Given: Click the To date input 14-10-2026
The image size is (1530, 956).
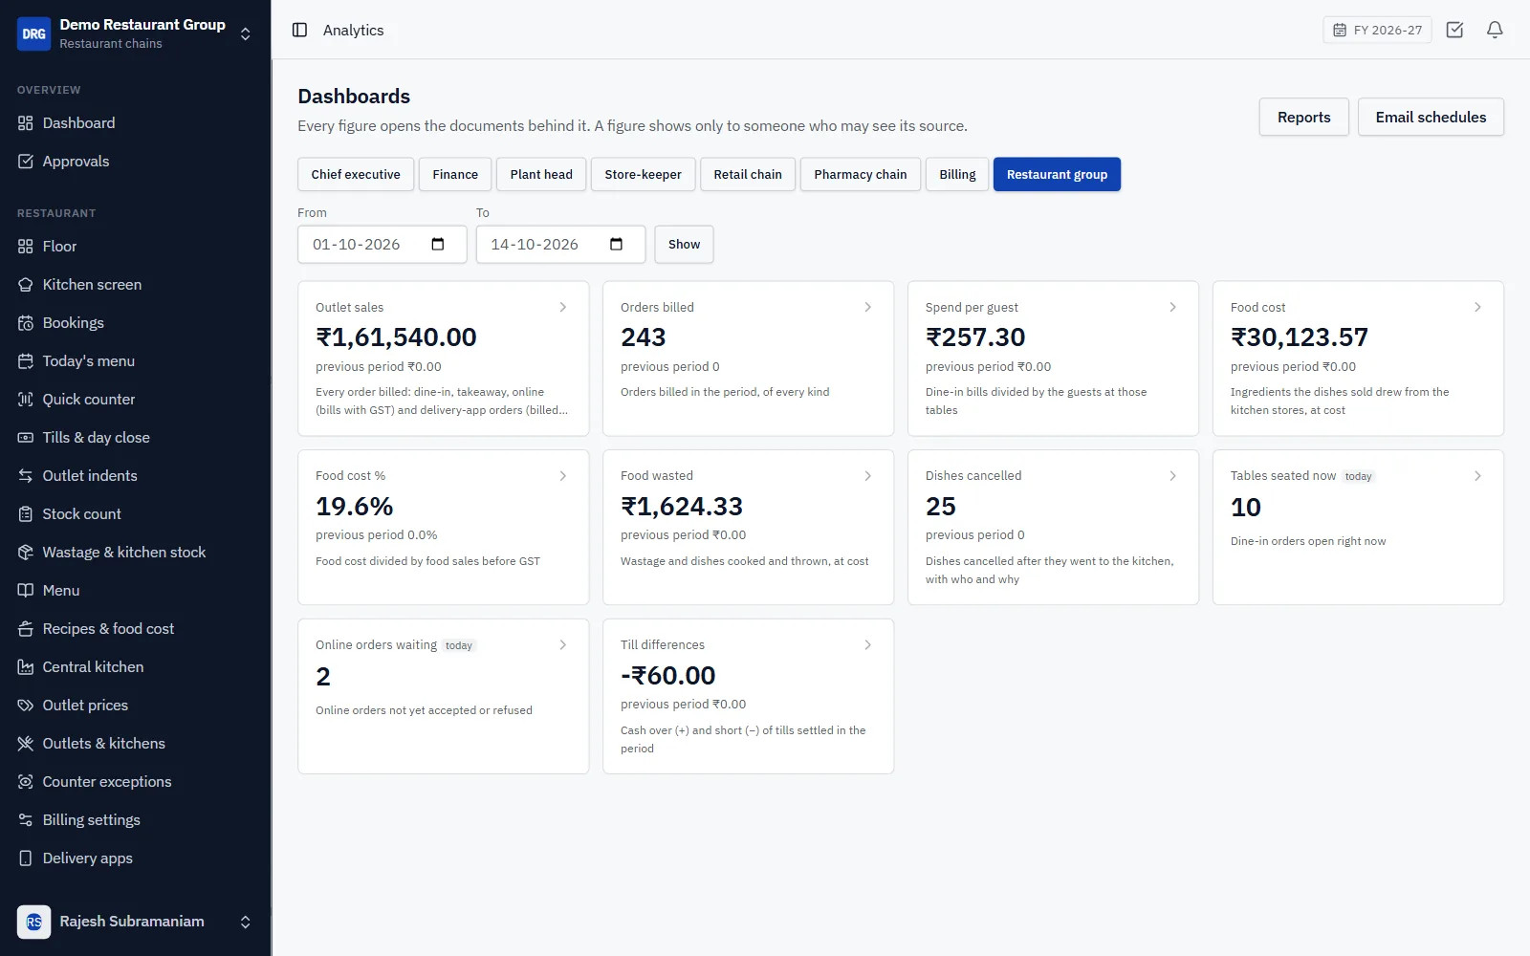Looking at the screenshot, I should [x=560, y=244].
